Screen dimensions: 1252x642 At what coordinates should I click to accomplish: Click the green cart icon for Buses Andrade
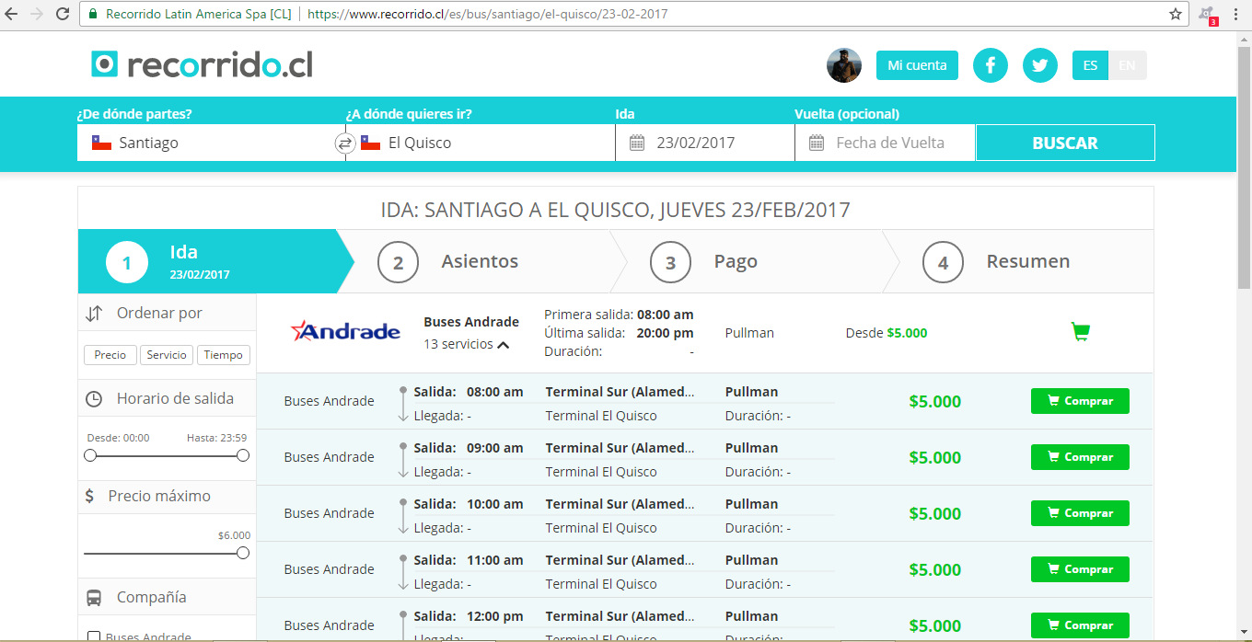point(1081,332)
